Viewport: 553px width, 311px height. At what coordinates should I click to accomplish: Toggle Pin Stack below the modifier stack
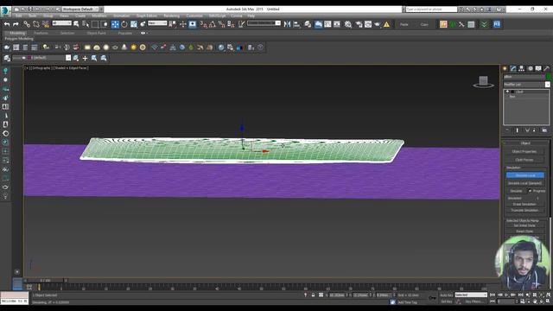[x=507, y=130]
